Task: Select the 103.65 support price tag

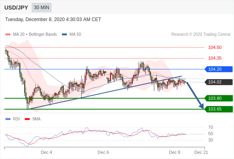Action: tap(219, 109)
